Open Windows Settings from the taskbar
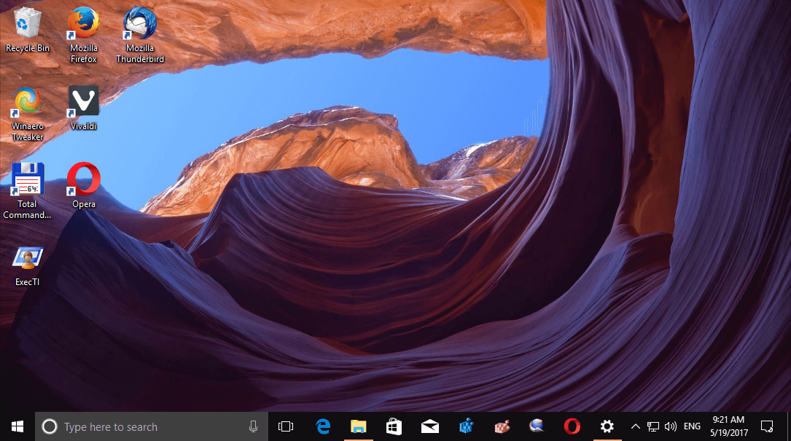Screen dimensions: 791x441 click(607, 426)
